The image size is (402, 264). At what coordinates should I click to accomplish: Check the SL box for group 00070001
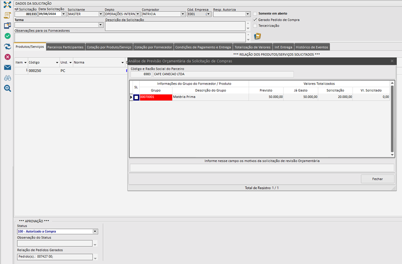tap(136, 97)
